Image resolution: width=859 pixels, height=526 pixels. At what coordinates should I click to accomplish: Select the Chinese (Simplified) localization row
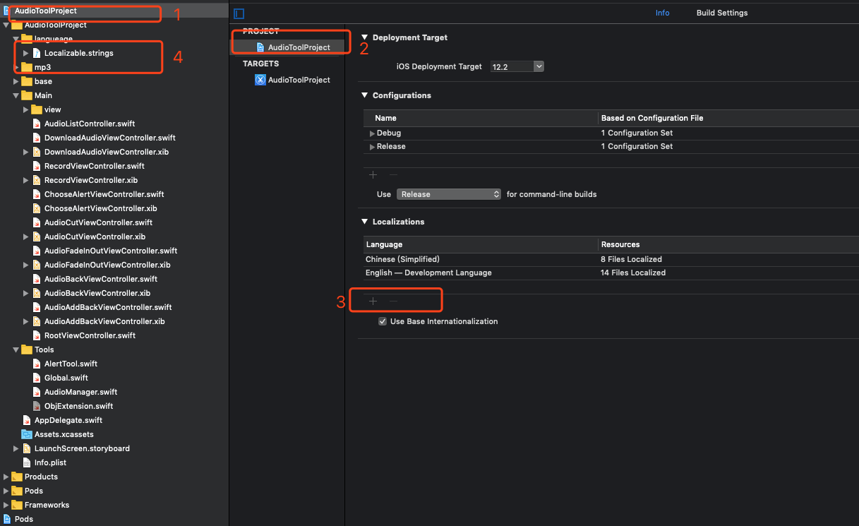click(x=611, y=259)
